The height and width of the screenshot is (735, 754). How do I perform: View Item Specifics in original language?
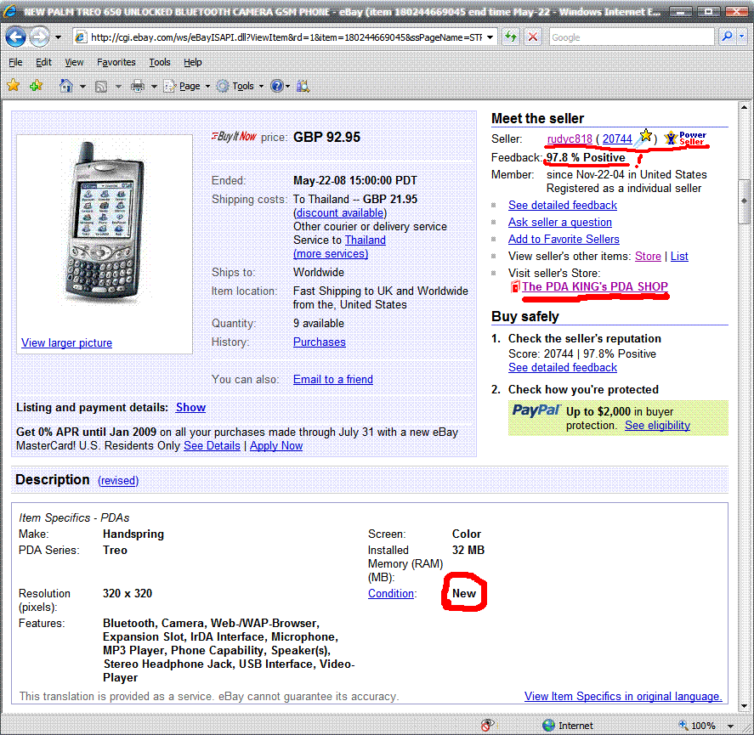(x=623, y=696)
